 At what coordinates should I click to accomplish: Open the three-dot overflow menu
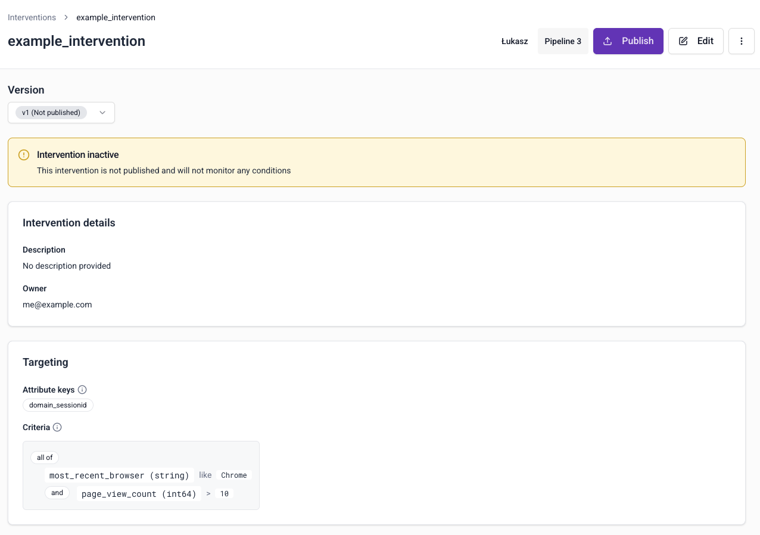click(741, 41)
